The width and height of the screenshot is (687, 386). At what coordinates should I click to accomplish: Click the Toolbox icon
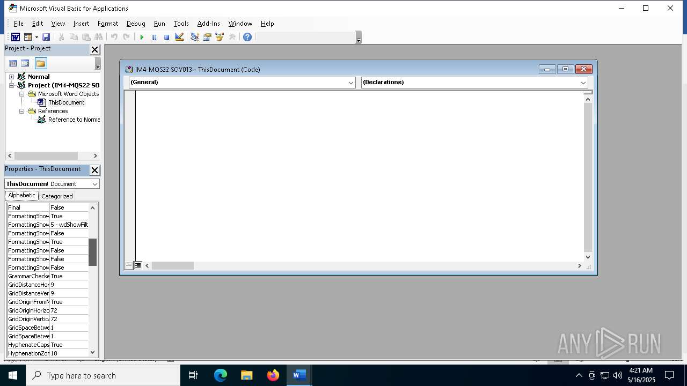click(232, 37)
